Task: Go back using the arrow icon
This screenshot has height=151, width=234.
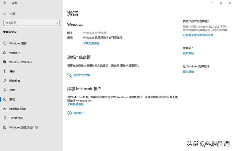Action: 5,3
